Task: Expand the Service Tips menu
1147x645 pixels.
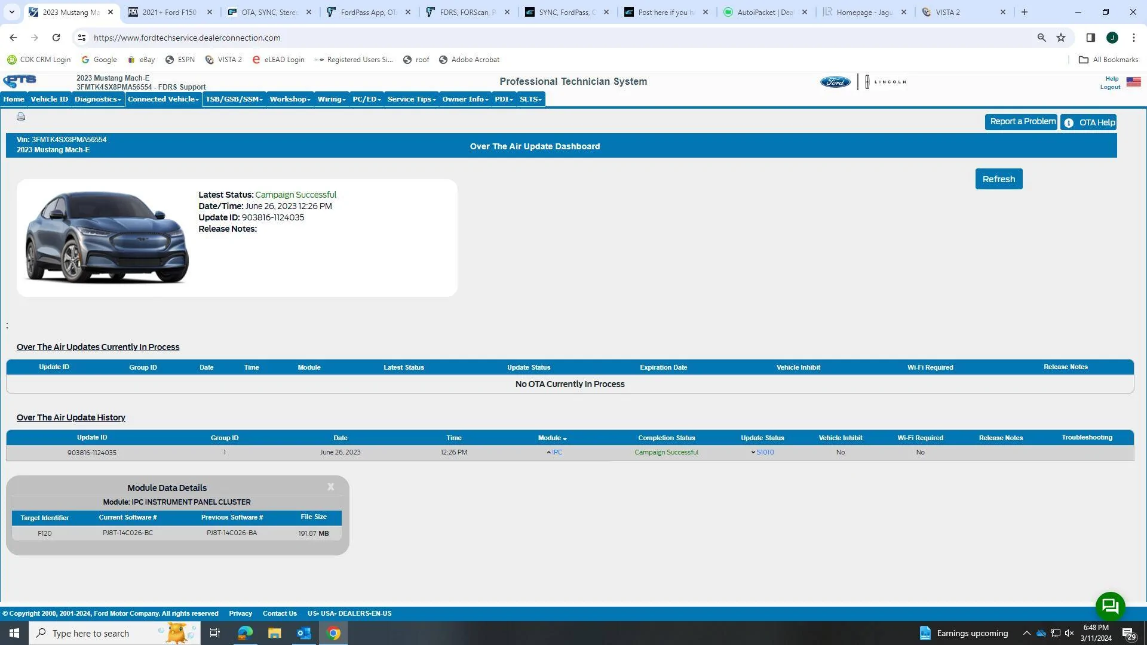Action: pos(412,99)
